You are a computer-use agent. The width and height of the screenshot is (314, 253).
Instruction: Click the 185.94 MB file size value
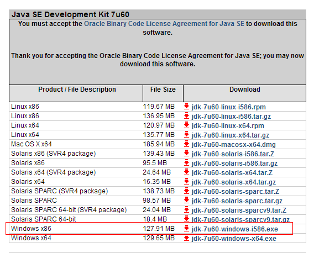[159, 144]
